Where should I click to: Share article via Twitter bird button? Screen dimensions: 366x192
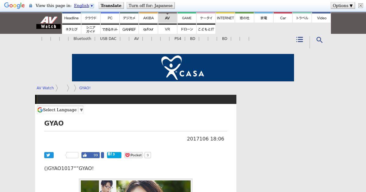49,155
